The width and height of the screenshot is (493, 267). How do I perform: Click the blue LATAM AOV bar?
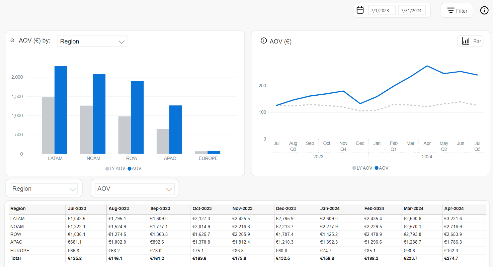tap(61, 110)
